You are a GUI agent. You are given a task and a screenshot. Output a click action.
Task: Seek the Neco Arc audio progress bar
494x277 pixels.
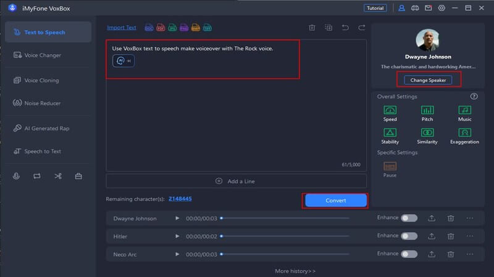click(285, 254)
